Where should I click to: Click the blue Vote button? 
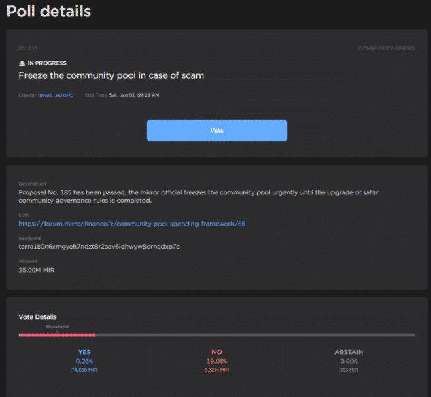click(217, 131)
